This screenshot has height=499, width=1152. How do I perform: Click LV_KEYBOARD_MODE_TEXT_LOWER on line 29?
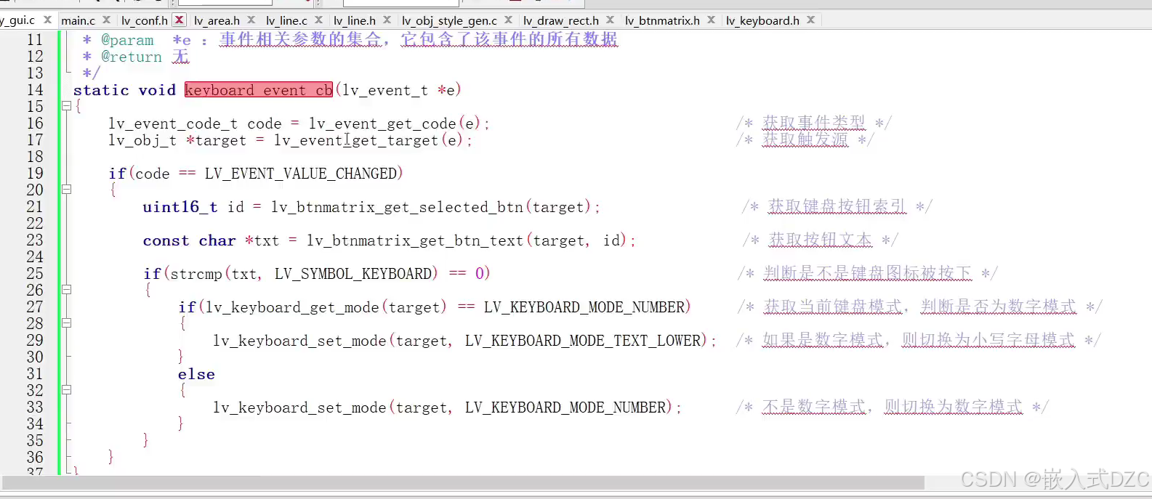click(x=583, y=341)
